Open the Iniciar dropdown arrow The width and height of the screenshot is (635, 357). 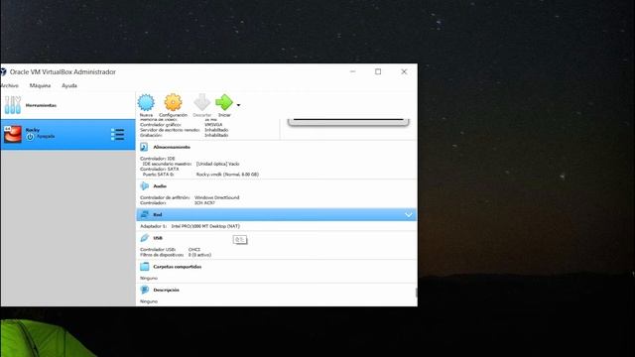pyautogui.click(x=238, y=105)
